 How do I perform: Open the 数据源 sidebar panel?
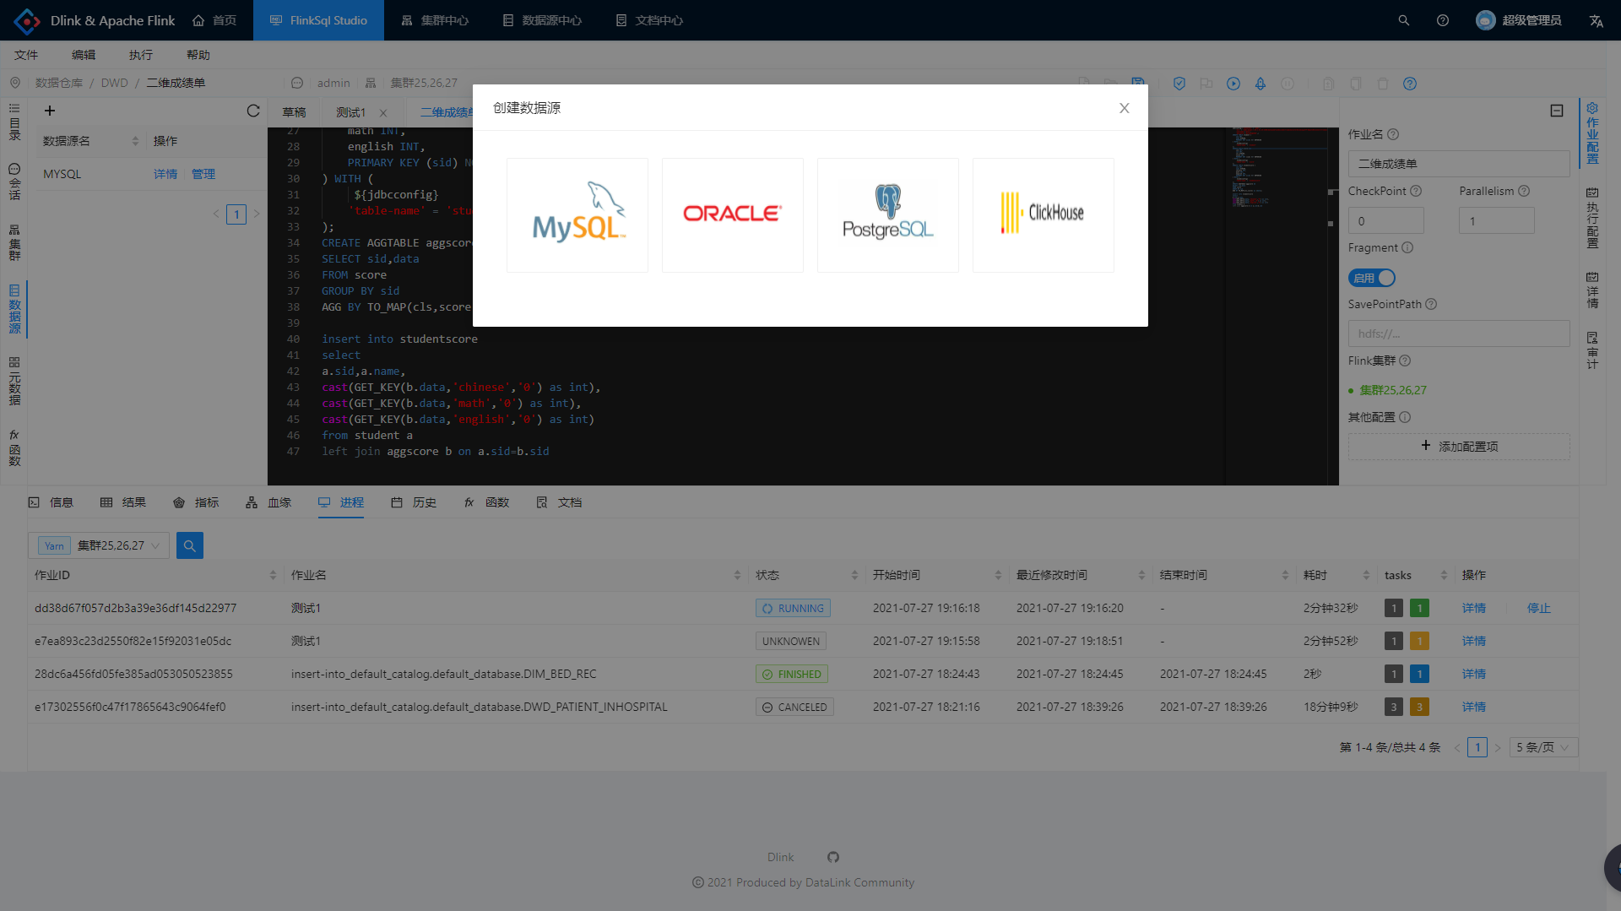tap(14, 309)
